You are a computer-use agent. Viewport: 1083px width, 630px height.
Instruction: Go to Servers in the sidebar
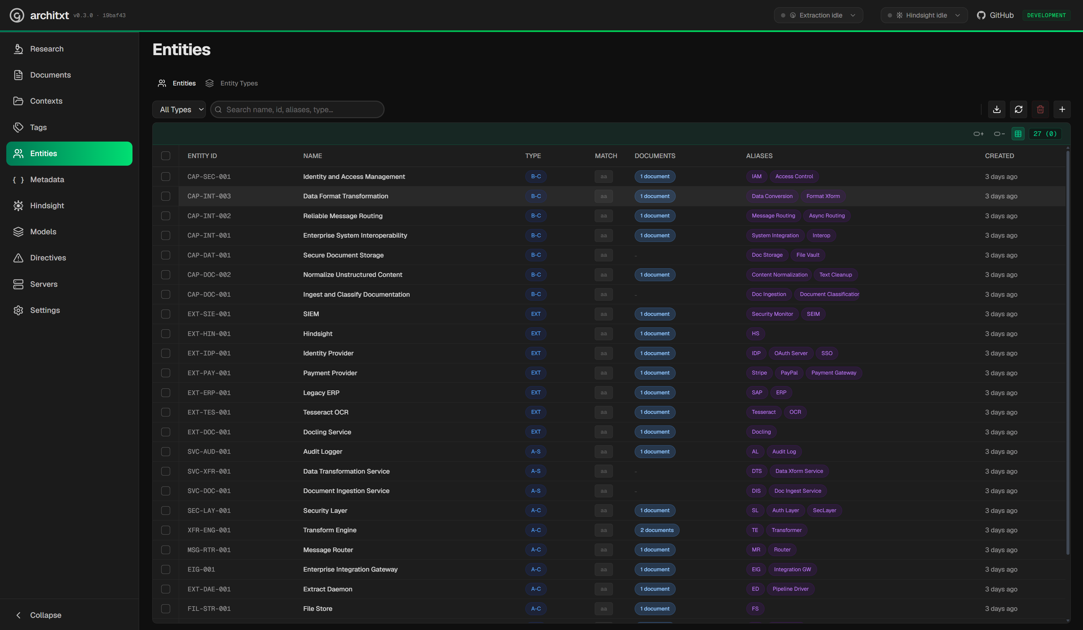pyautogui.click(x=69, y=284)
